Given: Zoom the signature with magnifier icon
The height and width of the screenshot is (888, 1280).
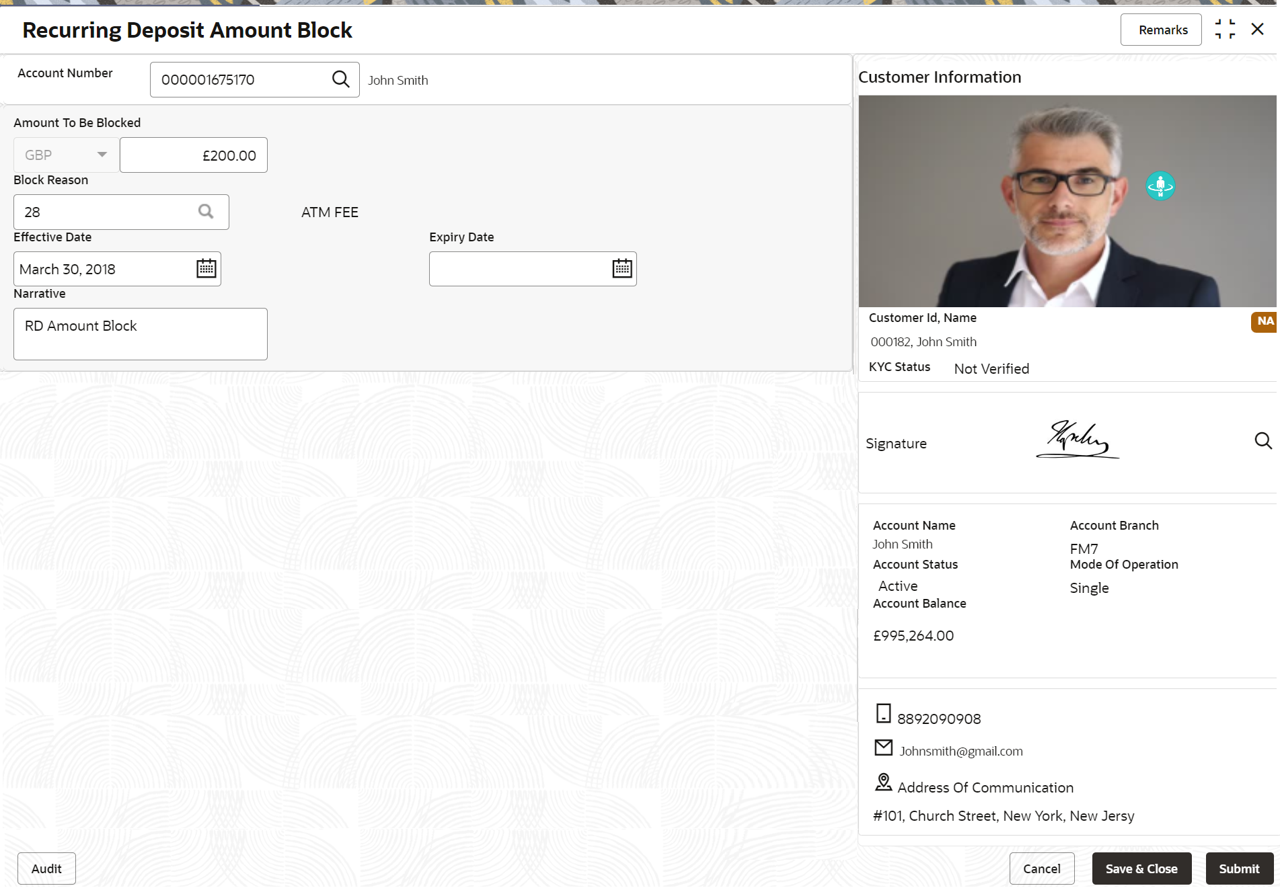Looking at the screenshot, I should [x=1263, y=441].
